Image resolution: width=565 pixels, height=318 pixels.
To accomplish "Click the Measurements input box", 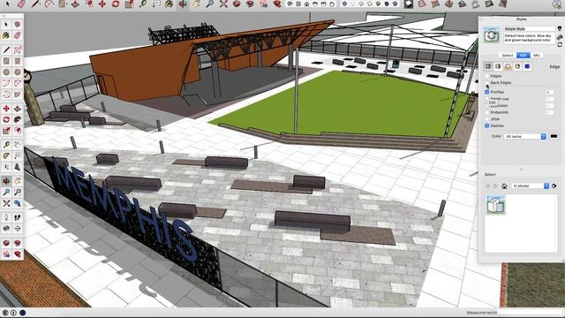I will [530, 312].
